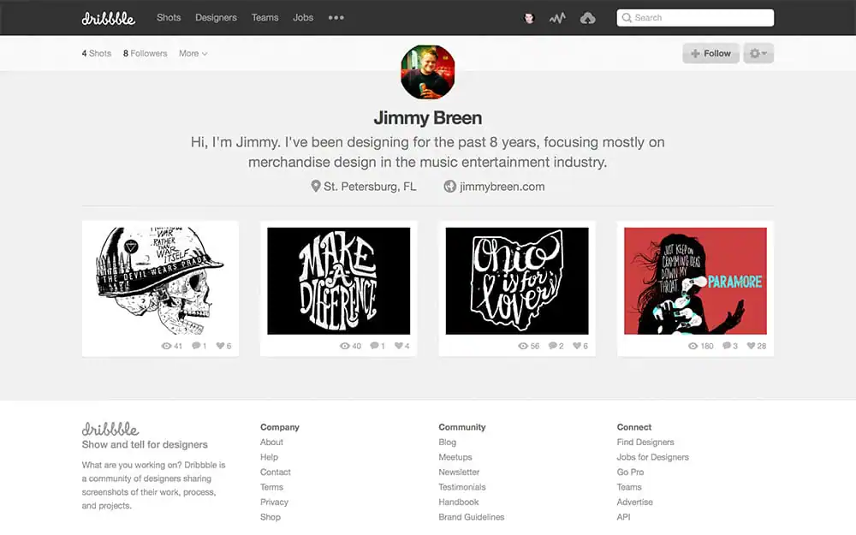Open the Paramore shot thumbnail
The image size is (856, 535).
pos(695,281)
